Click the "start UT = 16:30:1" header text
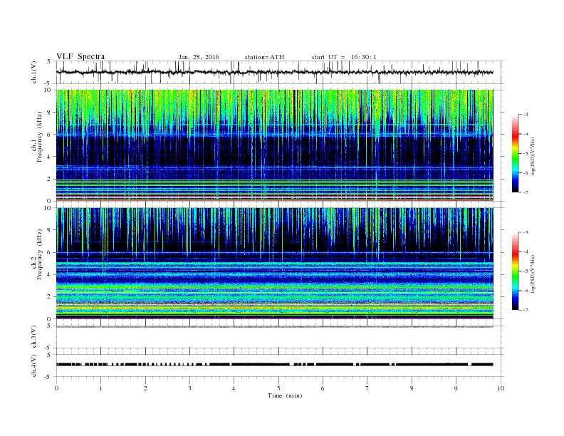Image resolution: width=564 pixels, height=436 pixels. [x=344, y=57]
